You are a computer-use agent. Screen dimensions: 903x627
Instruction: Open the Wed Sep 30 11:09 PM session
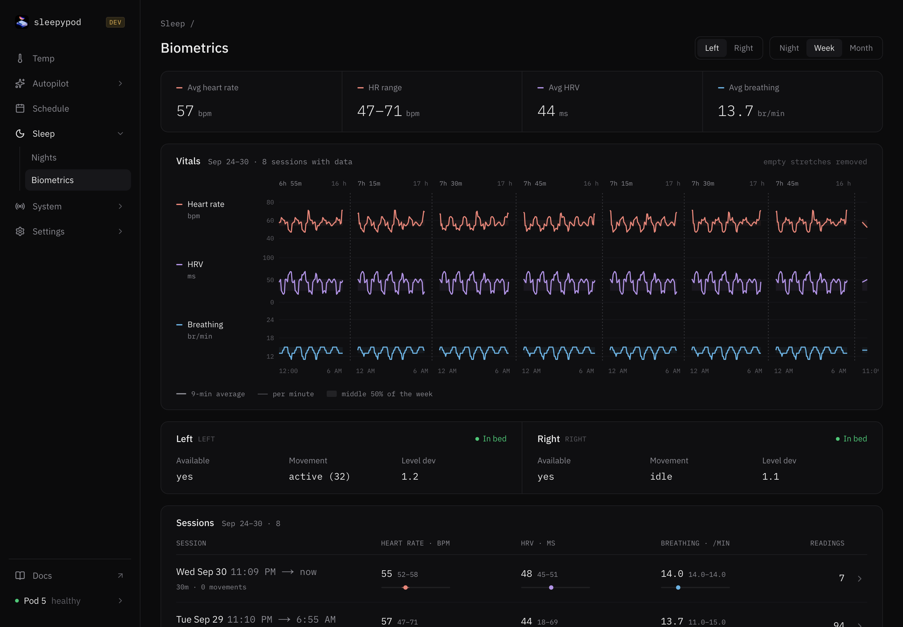tap(521, 579)
